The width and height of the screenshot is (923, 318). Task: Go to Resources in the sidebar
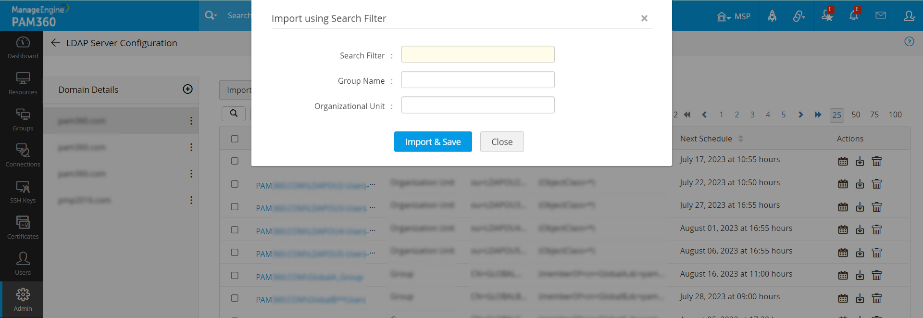(23, 84)
